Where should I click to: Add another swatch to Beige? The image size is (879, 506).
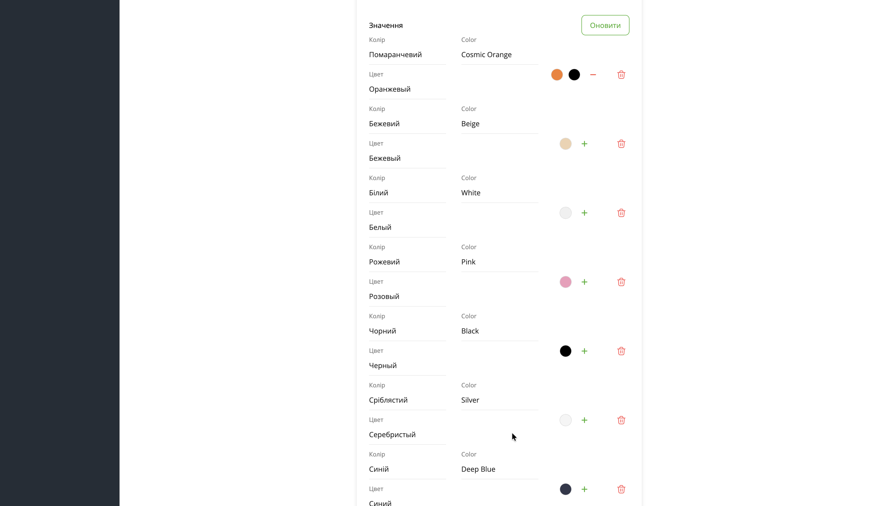pyautogui.click(x=584, y=144)
